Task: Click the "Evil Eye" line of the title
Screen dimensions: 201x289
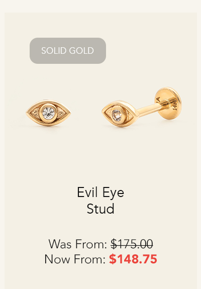Action: click(100, 192)
